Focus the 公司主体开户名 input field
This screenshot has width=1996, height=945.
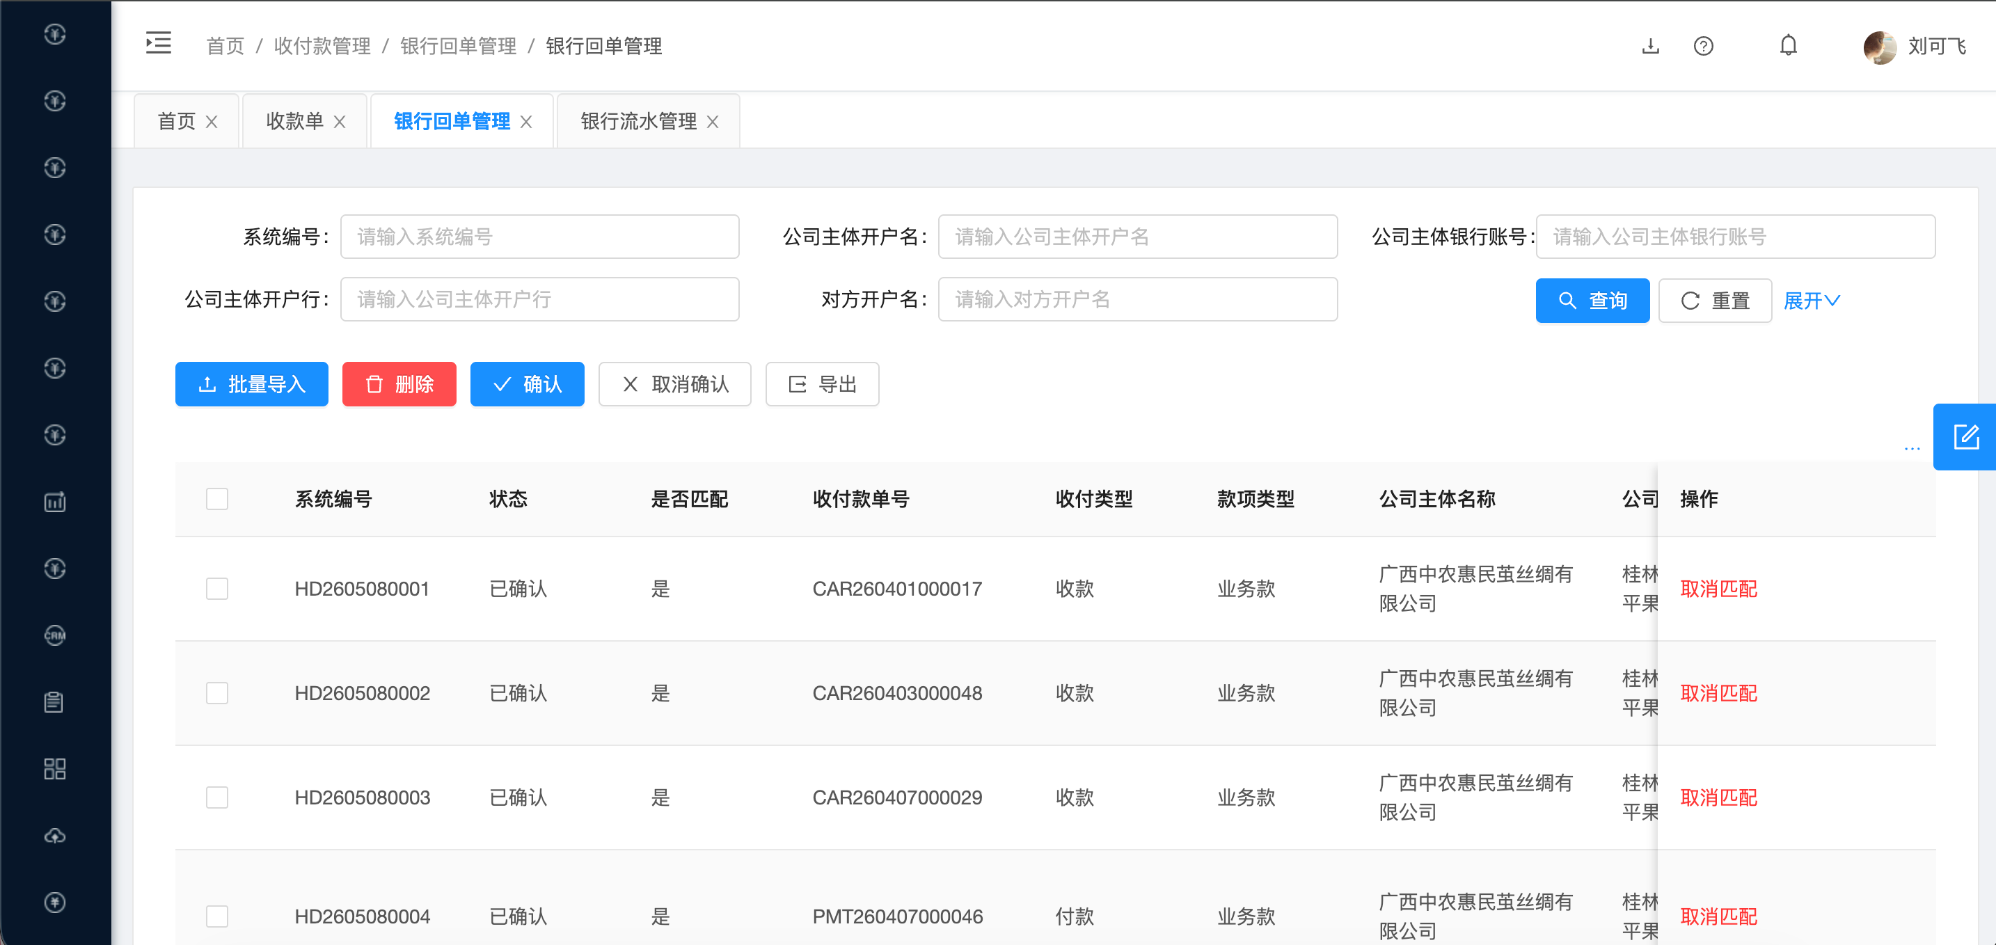[1137, 237]
